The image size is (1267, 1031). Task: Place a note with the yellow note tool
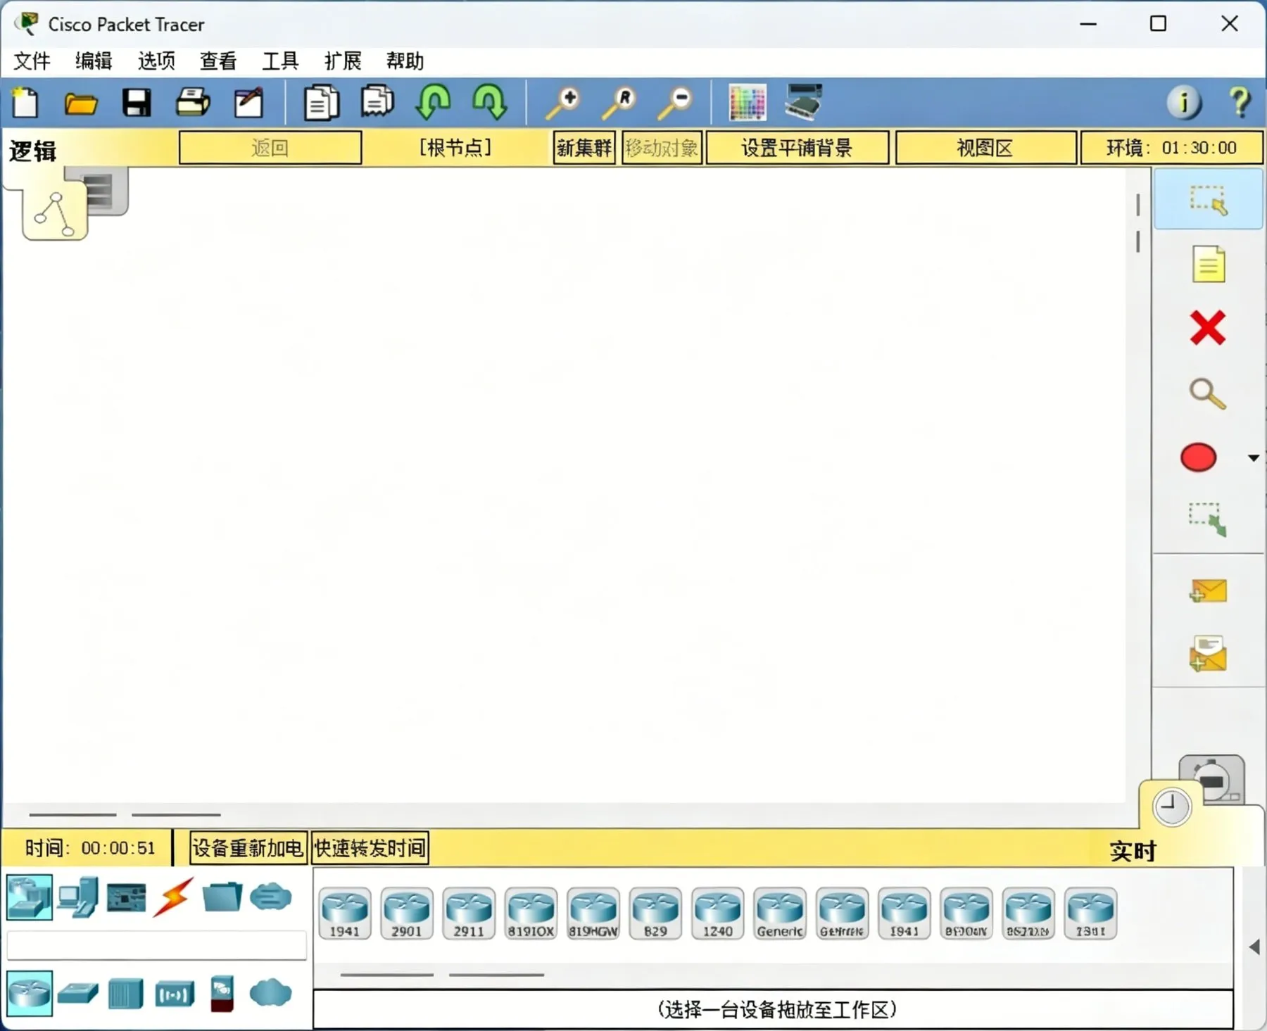(x=1208, y=265)
